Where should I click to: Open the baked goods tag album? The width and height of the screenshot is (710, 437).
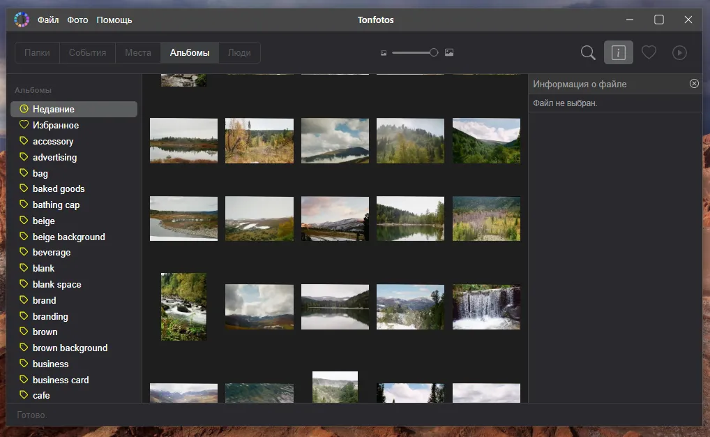(x=59, y=188)
